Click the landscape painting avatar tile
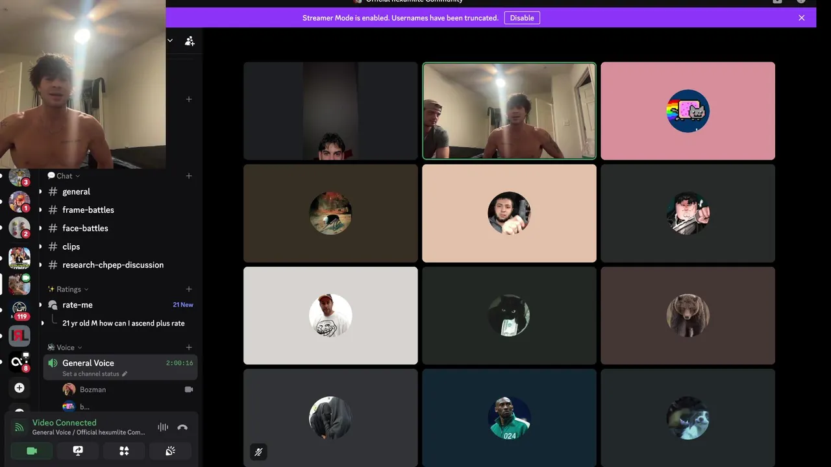 pyautogui.click(x=330, y=213)
